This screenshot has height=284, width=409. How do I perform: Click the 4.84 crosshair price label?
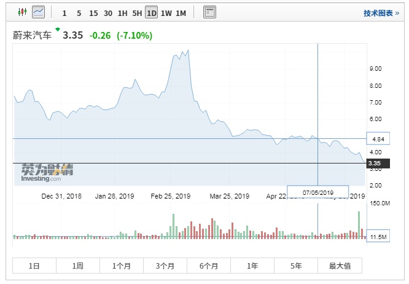(x=378, y=138)
